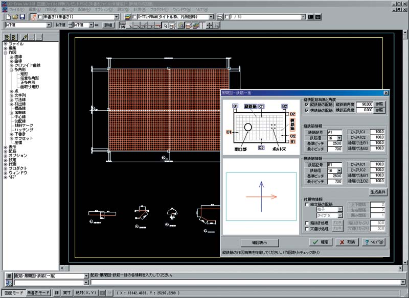The height and width of the screenshot is (298, 409).
Task: Click the first tree-view icon above sidebar
Action: click(7, 37)
